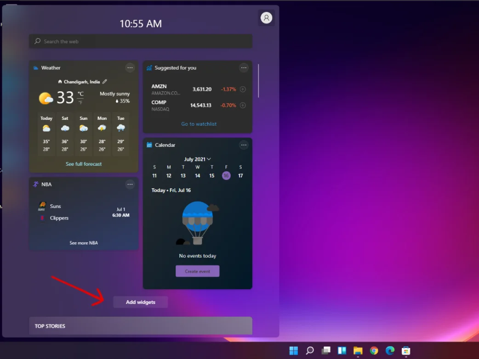Screen dimensions: 479x359
Task: Add AMZN to watchlist plus icon
Action: coord(243,90)
